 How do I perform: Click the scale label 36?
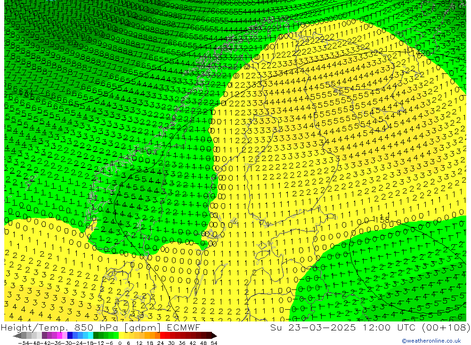coord(182,343)
